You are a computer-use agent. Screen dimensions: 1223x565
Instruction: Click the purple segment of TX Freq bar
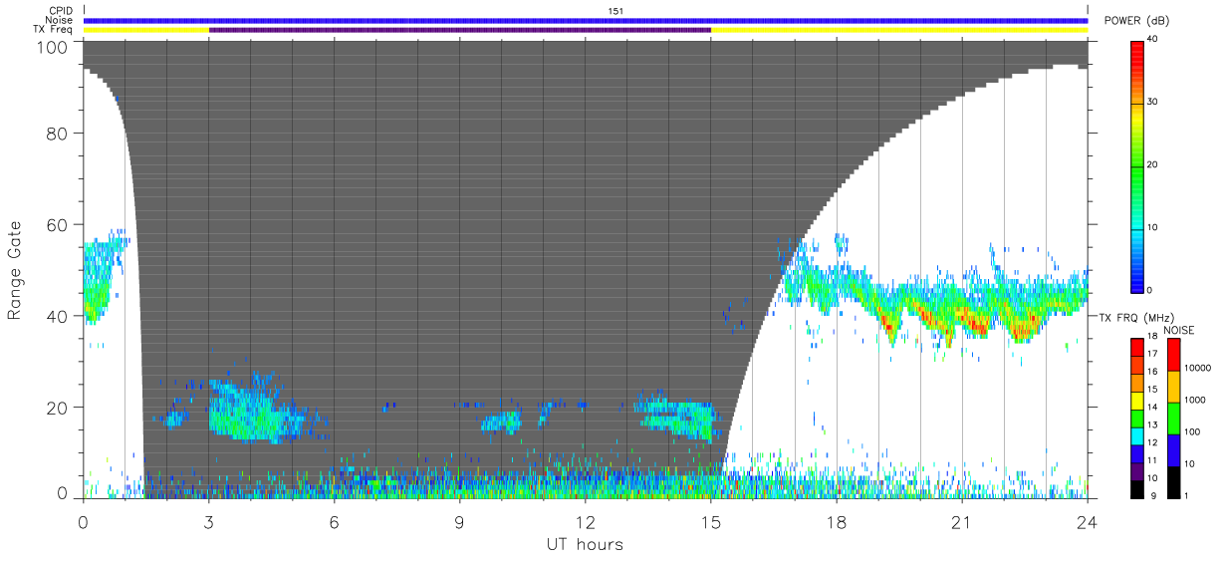click(460, 30)
